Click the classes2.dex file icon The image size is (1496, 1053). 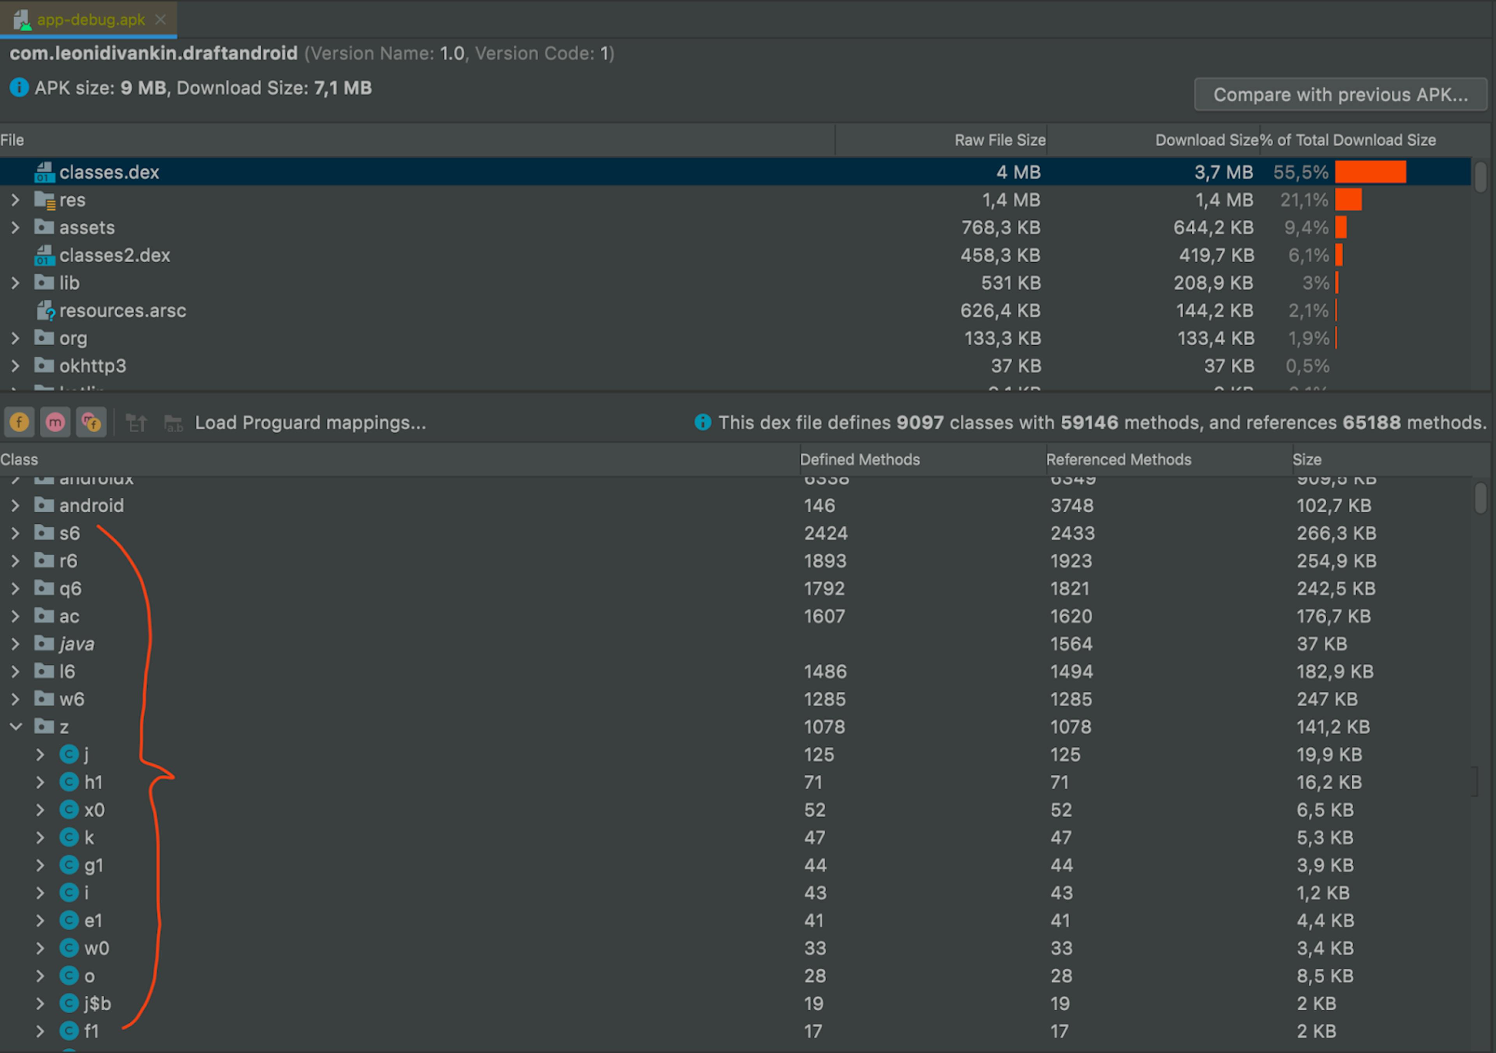(x=44, y=255)
